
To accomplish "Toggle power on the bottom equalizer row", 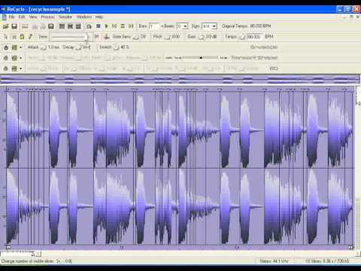I will [x=6, y=69].
